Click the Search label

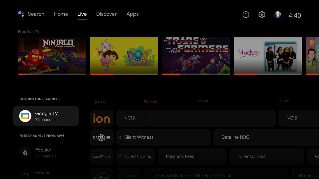[36, 14]
